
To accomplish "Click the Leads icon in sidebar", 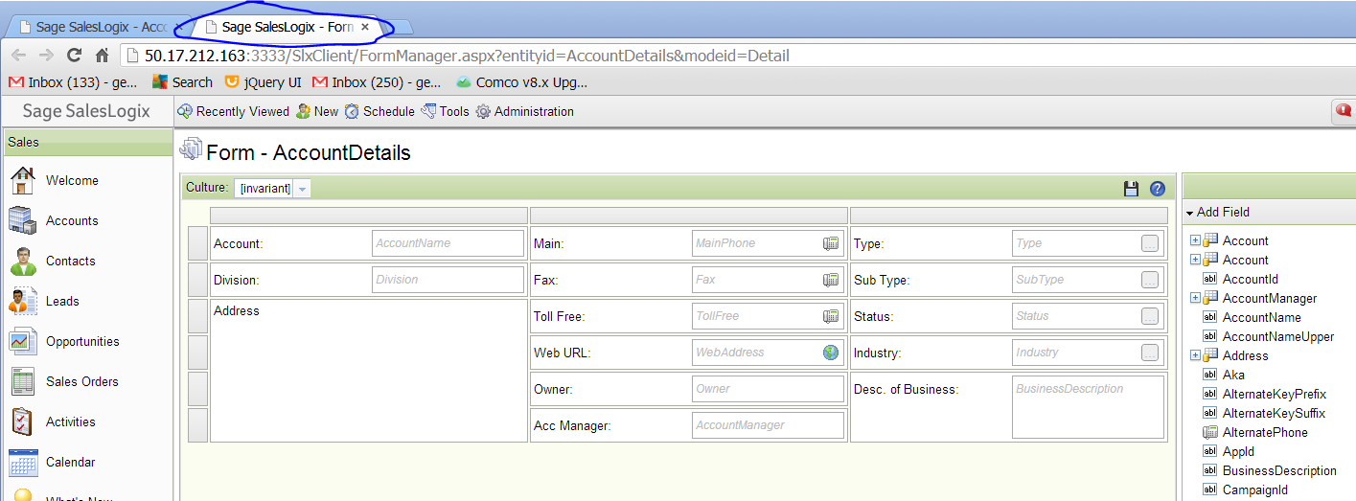I will [x=22, y=301].
